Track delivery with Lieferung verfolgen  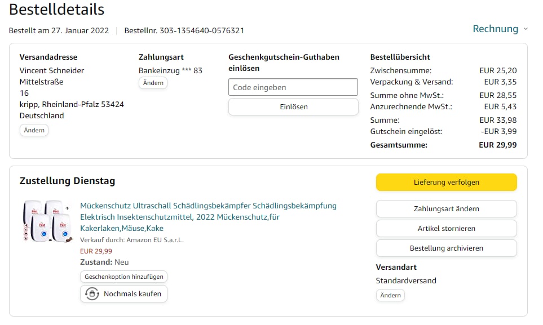coord(446,182)
